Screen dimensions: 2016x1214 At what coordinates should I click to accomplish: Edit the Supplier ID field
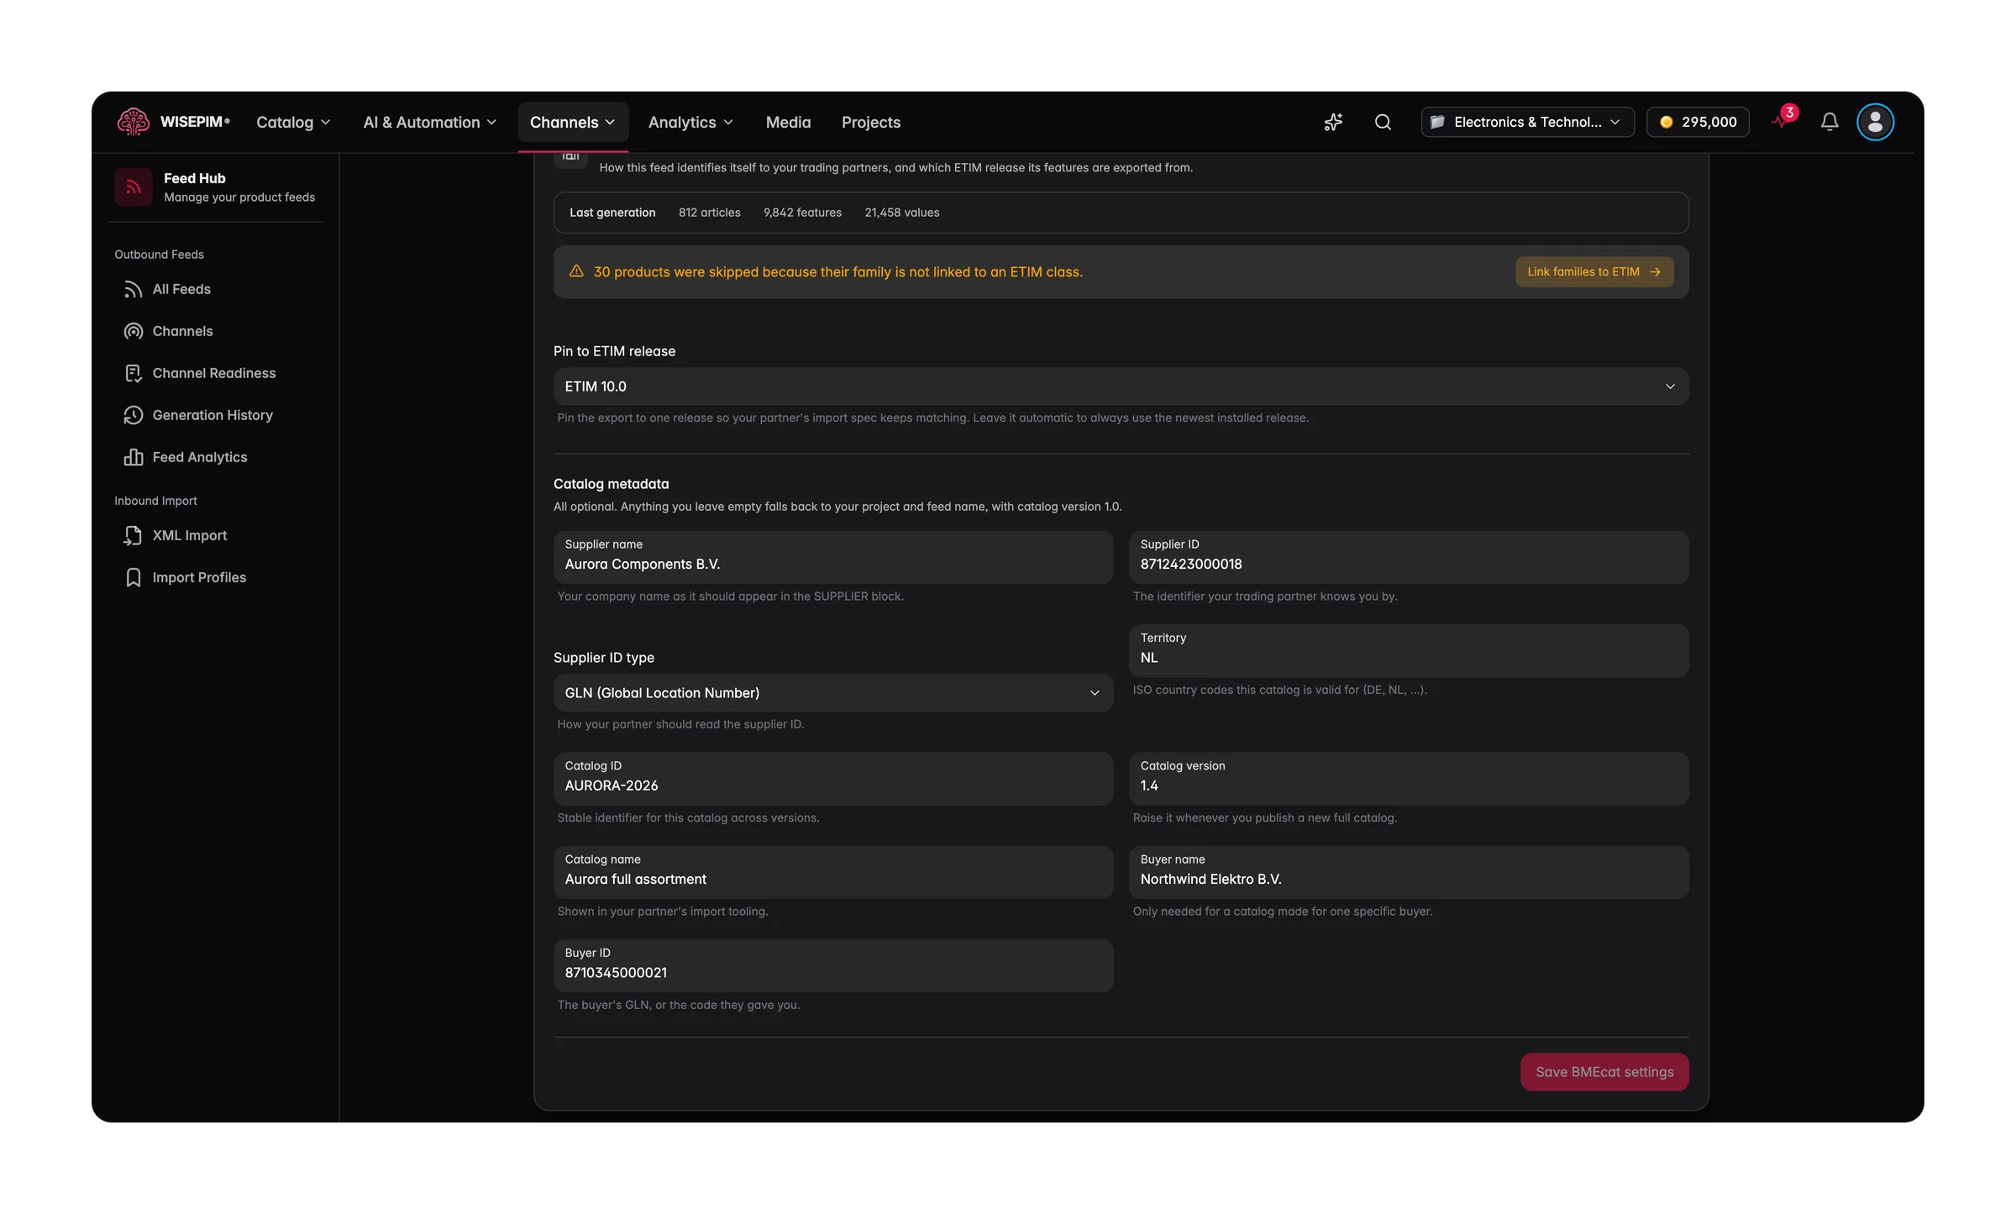click(1409, 557)
